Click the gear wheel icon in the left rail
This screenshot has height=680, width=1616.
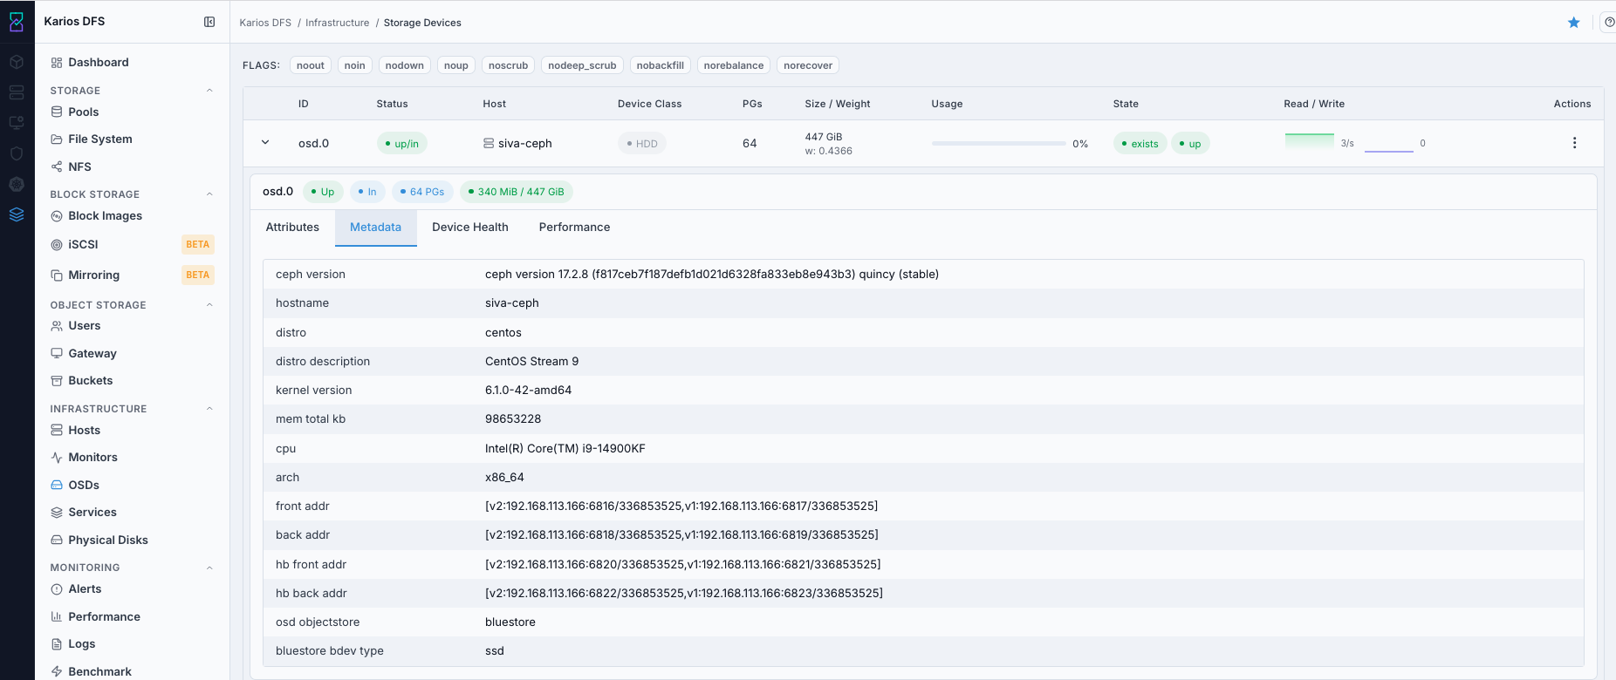click(17, 184)
